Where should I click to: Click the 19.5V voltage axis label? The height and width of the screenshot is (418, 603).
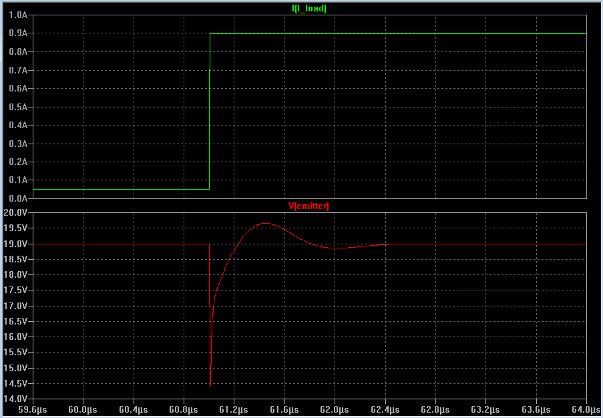17,228
